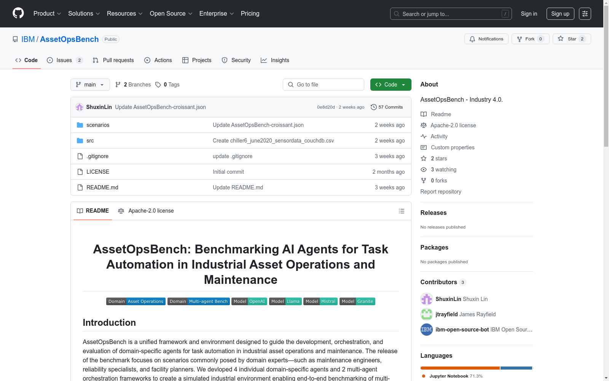The image size is (609, 381).
Task: Expand the Product menu
Action: click(x=47, y=14)
